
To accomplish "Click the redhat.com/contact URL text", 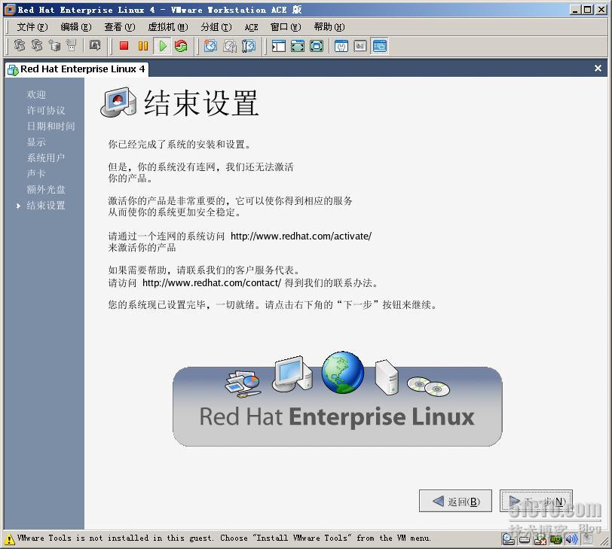I will (212, 282).
